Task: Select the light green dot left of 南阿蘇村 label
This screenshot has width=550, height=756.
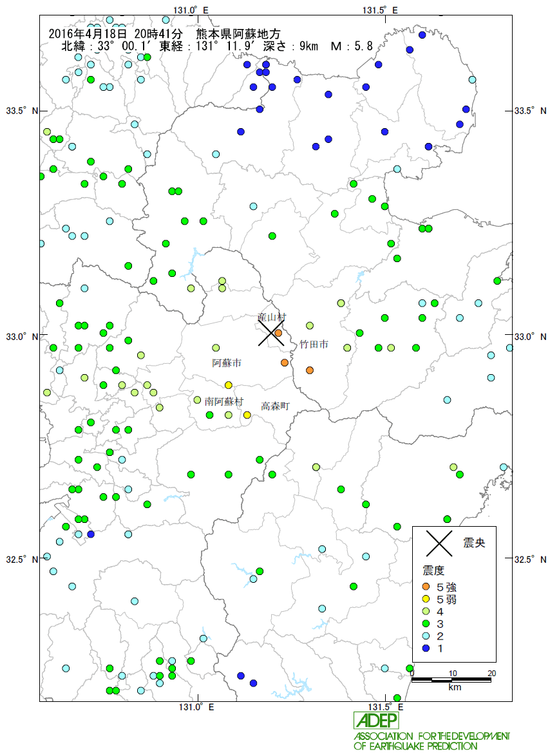Action: (x=197, y=400)
